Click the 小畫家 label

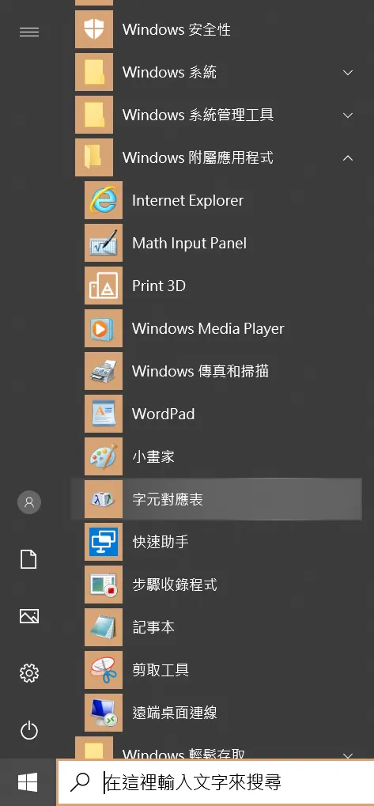pyautogui.click(x=153, y=456)
